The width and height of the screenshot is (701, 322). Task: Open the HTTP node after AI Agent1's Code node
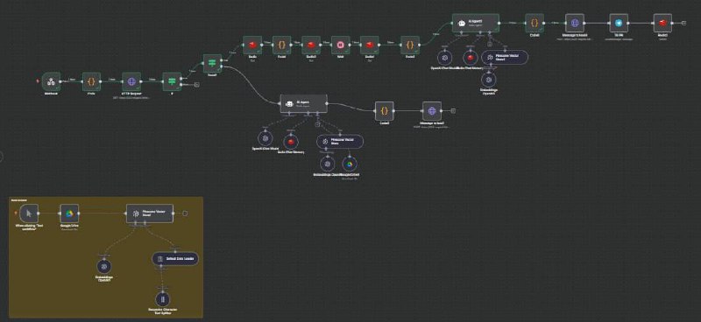click(x=575, y=23)
